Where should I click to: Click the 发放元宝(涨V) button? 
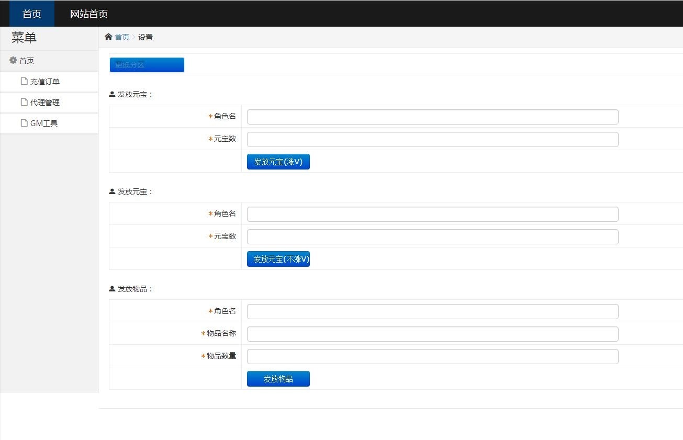[278, 161]
